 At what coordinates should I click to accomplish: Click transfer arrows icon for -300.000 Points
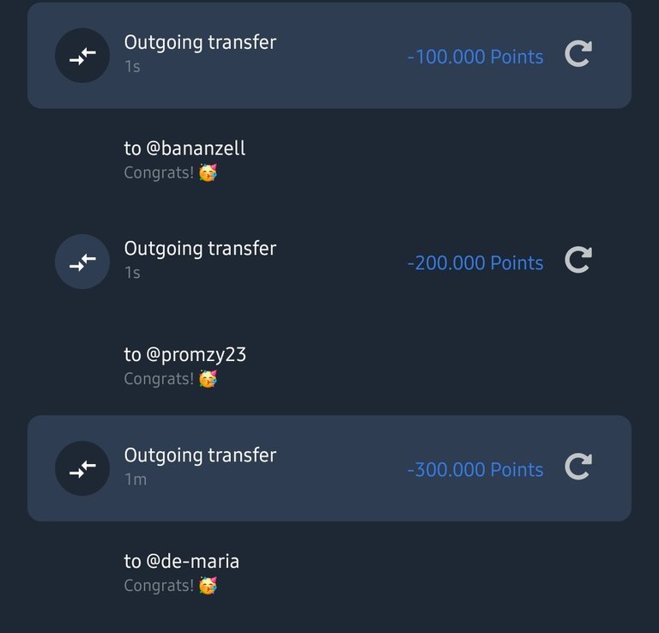point(82,468)
